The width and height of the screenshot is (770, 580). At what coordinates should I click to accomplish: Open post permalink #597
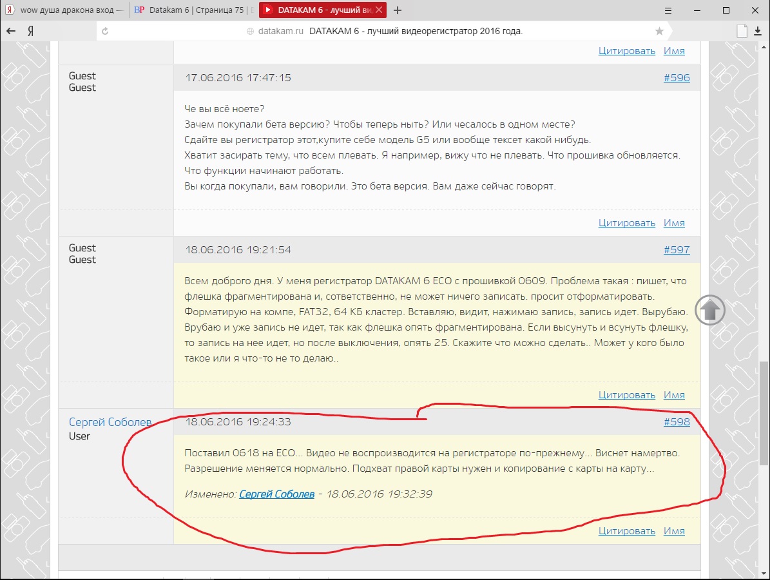pos(676,249)
